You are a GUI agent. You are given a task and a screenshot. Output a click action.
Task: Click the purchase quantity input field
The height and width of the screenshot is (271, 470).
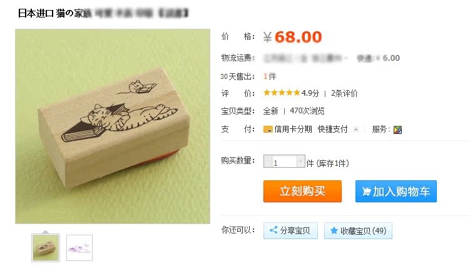click(x=284, y=161)
